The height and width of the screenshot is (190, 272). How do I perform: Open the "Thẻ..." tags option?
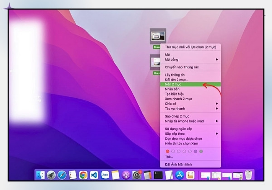(x=190, y=157)
